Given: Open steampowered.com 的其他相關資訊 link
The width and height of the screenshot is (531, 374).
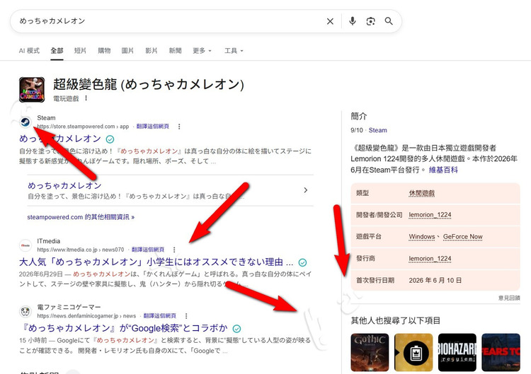Looking at the screenshot, I should tap(81, 217).
